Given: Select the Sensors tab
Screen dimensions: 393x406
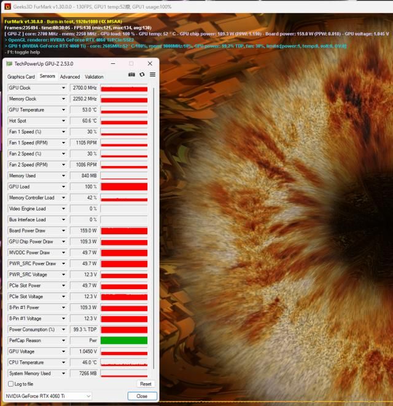Looking at the screenshot, I should click(47, 76).
